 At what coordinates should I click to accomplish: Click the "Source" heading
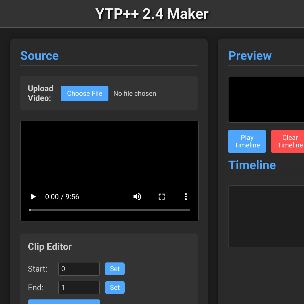pyautogui.click(x=40, y=55)
